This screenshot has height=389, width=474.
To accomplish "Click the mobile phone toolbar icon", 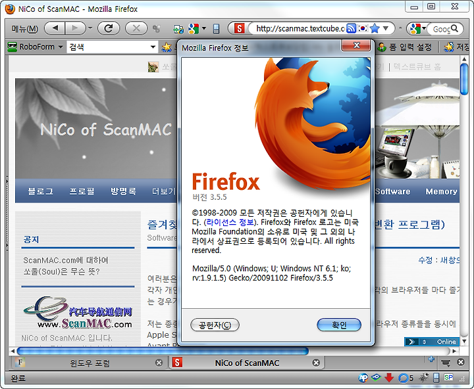I will pos(216,29).
